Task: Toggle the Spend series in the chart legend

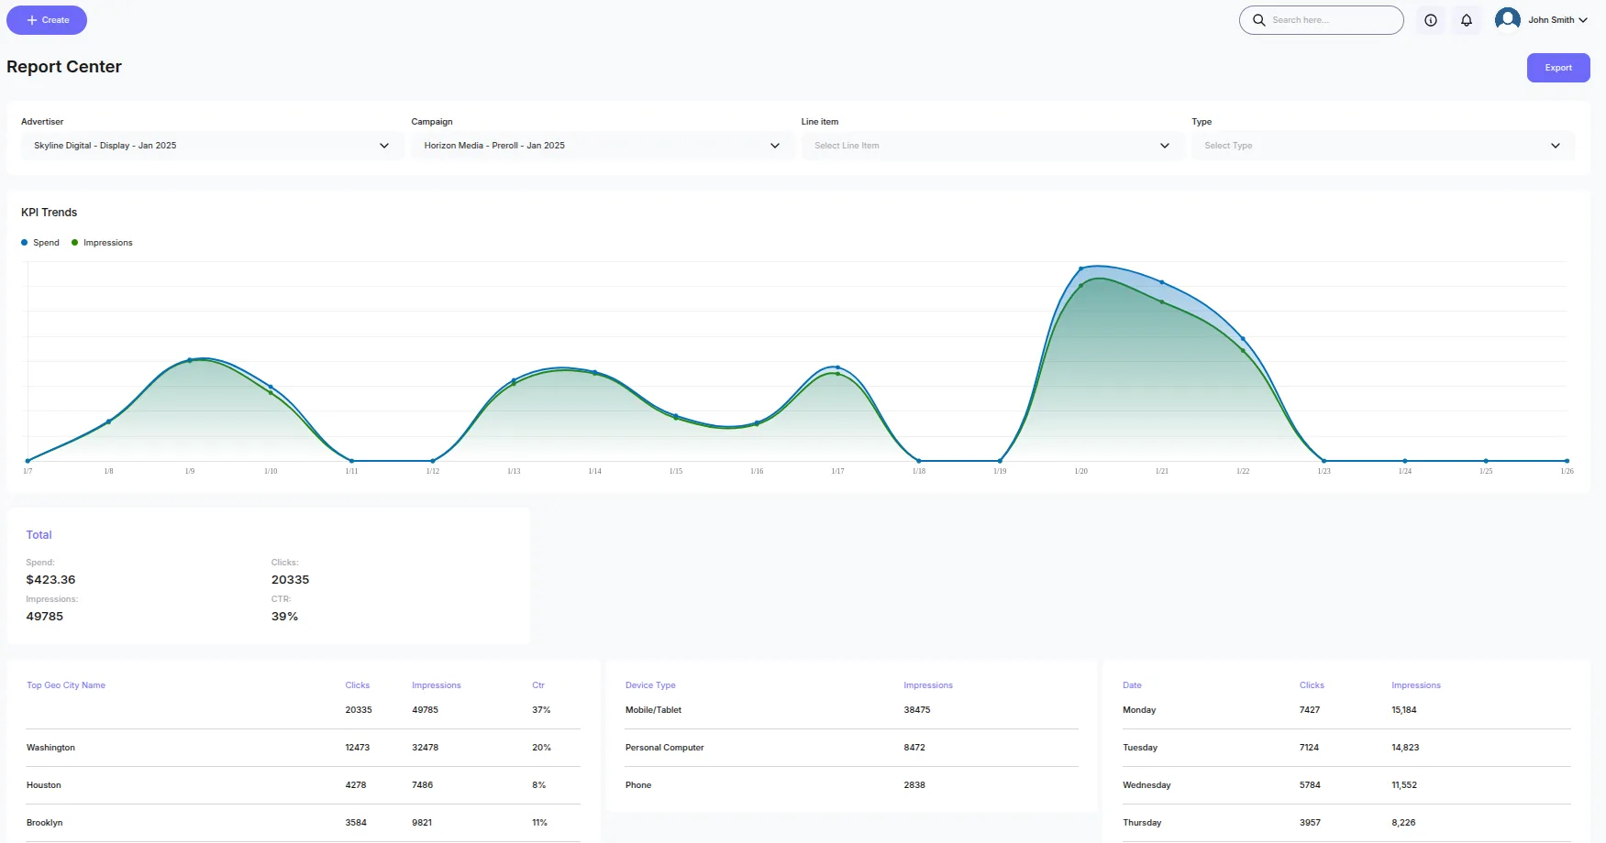Action: coord(39,242)
